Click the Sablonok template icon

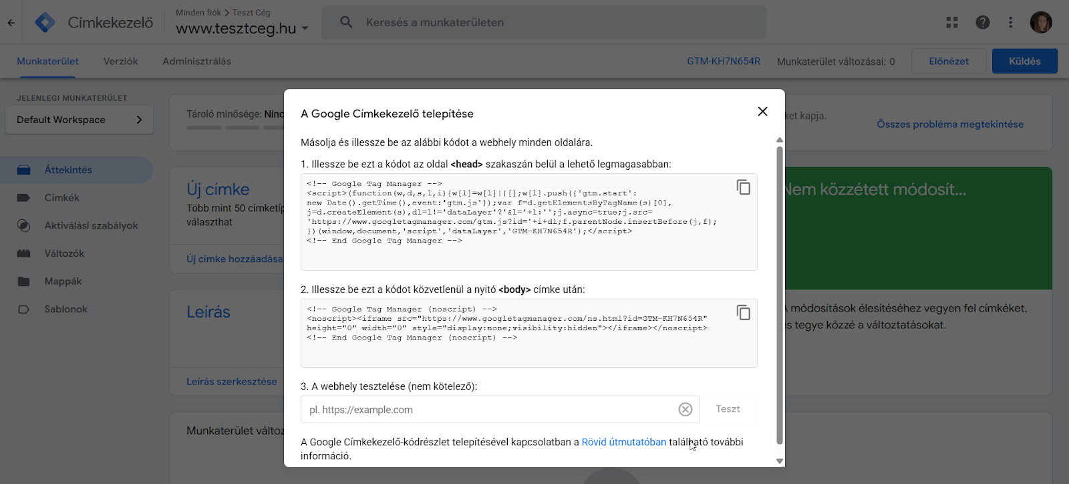(24, 310)
